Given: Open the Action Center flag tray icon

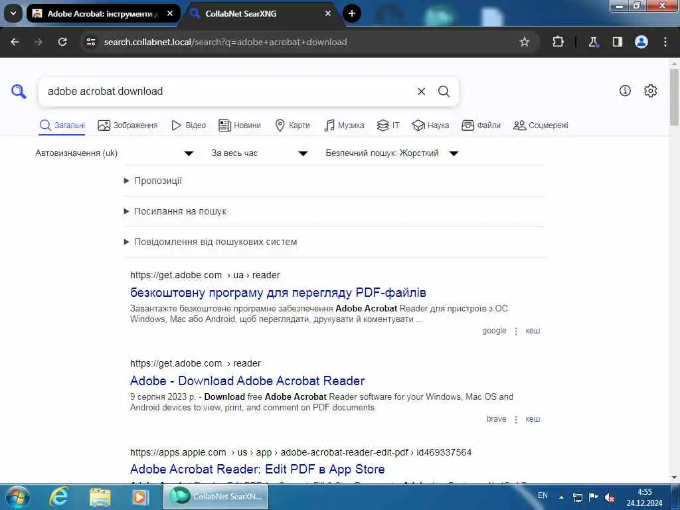Looking at the screenshot, I should tap(594, 497).
